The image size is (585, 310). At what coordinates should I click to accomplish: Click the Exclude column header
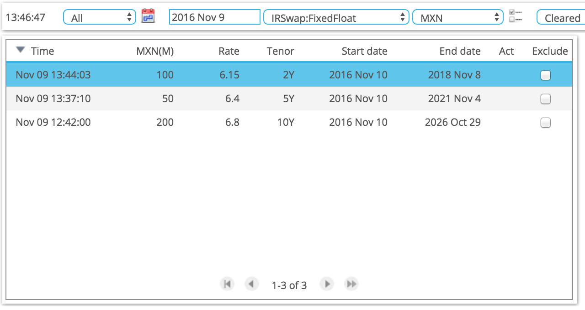pyautogui.click(x=550, y=51)
